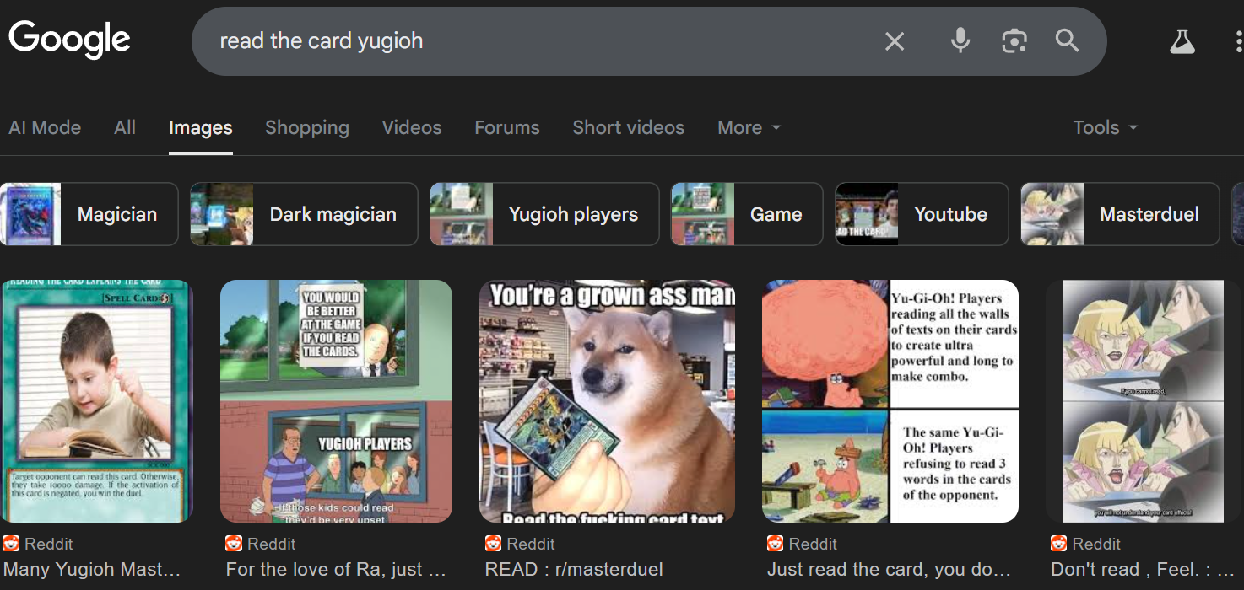
Task: Select the Images tab
Action: click(201, 128)
